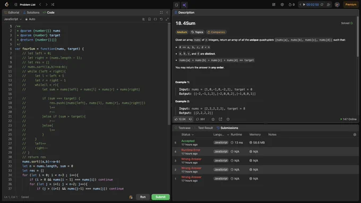The width and height of the screenshot is (361, 203).
Task: Click the invite collaborator icon
Action: point(329,5)
